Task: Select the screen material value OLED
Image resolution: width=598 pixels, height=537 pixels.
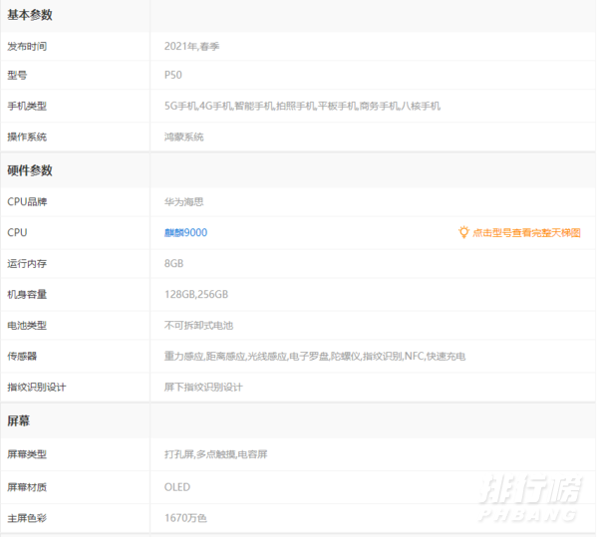Action: pos(177,487)
